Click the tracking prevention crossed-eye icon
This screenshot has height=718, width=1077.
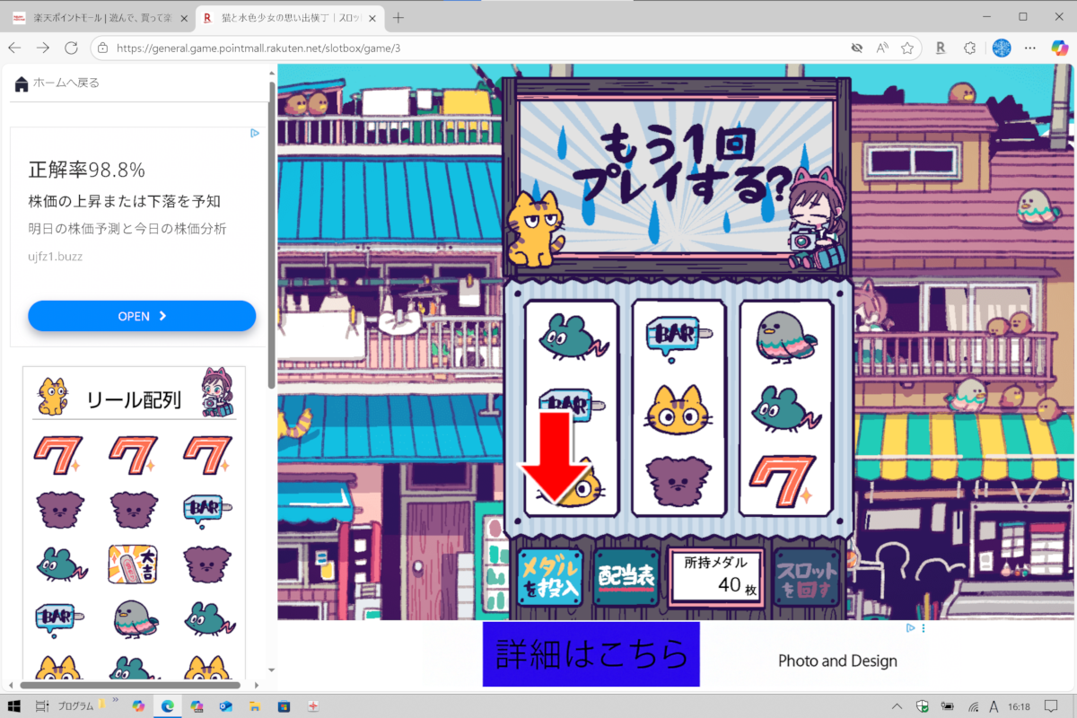(x=856, y=48)
